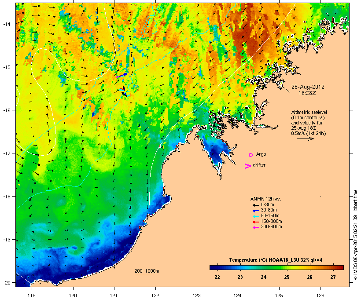Click colorbar tick label 24

(264, 277)
